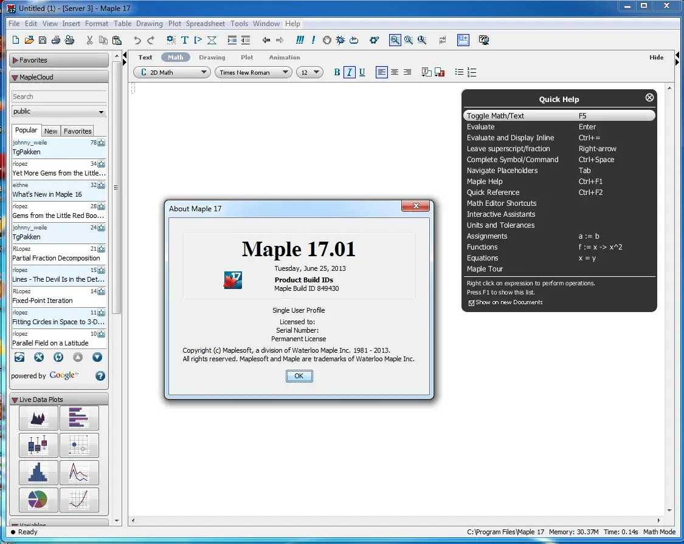Open 'Parallel Field on a Latitude' entry

click(59, 339)
